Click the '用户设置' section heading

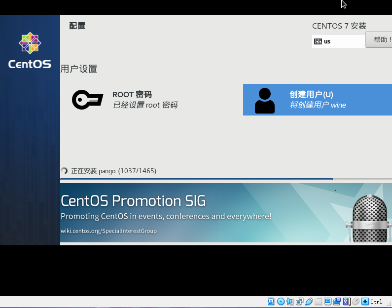click(x=79, y=69)
